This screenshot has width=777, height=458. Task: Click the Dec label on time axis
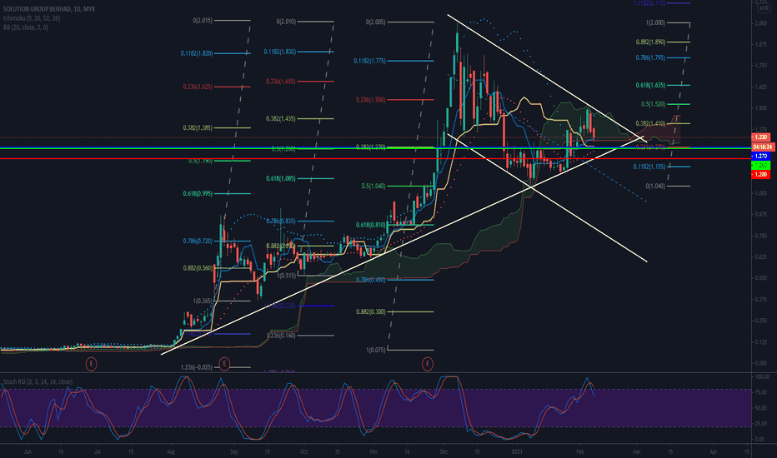[444, 451]
